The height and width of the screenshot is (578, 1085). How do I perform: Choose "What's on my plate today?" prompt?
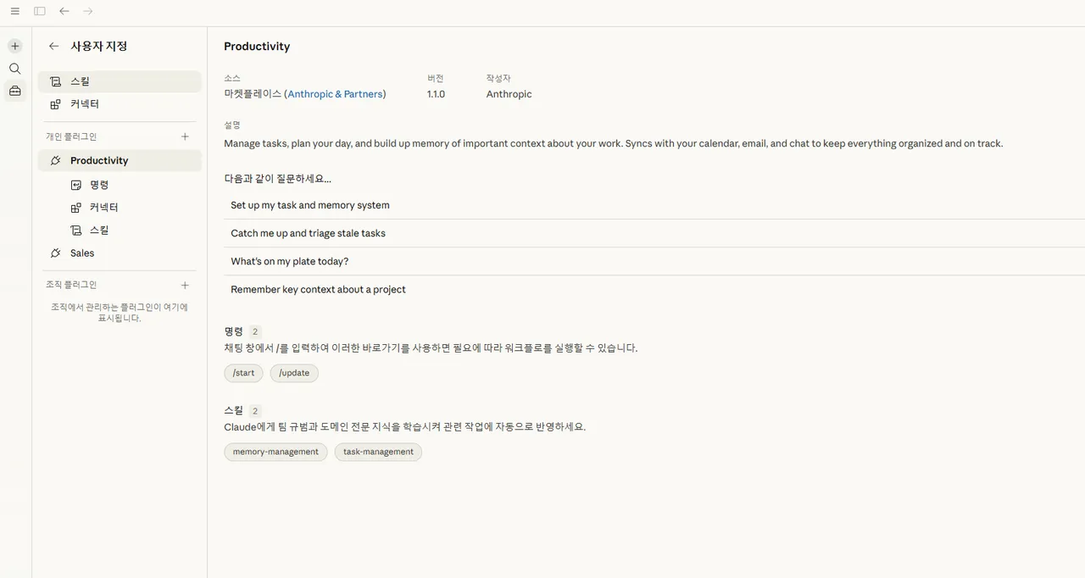tap(654, 261)
